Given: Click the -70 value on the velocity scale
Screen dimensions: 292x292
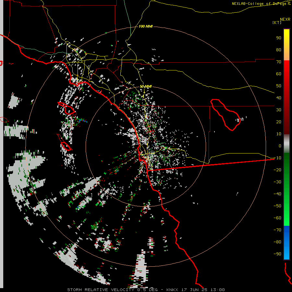Looking at the screenshot, I should (x=277, y=230).
